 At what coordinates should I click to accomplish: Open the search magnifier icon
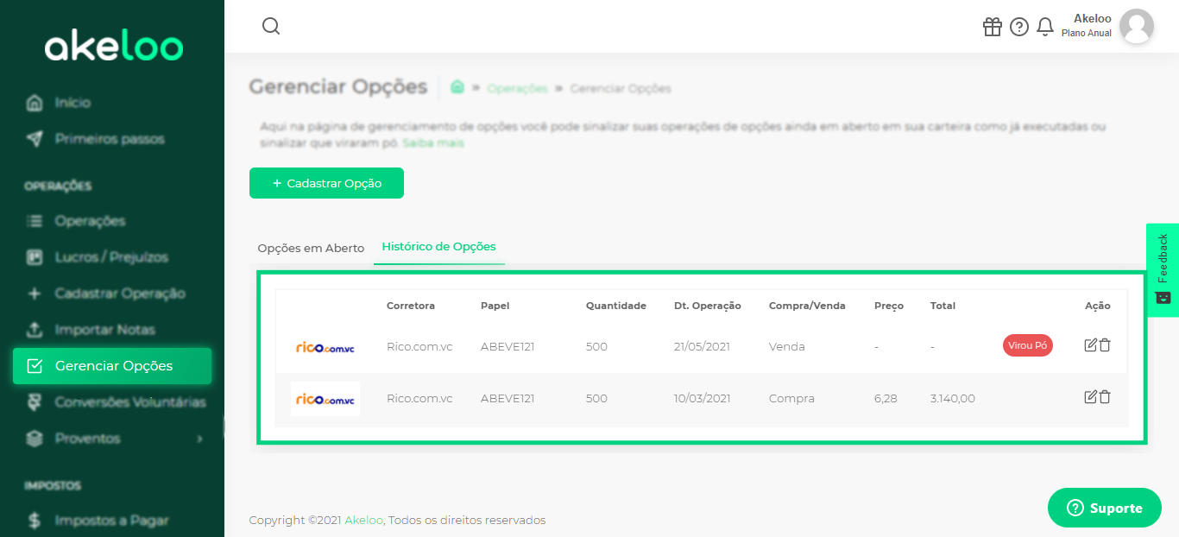click(271, 26)
